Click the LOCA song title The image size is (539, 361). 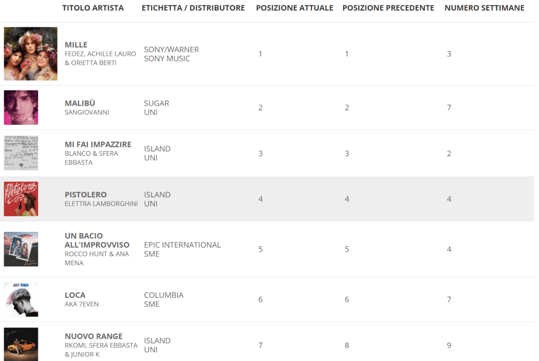coord(75,295)
